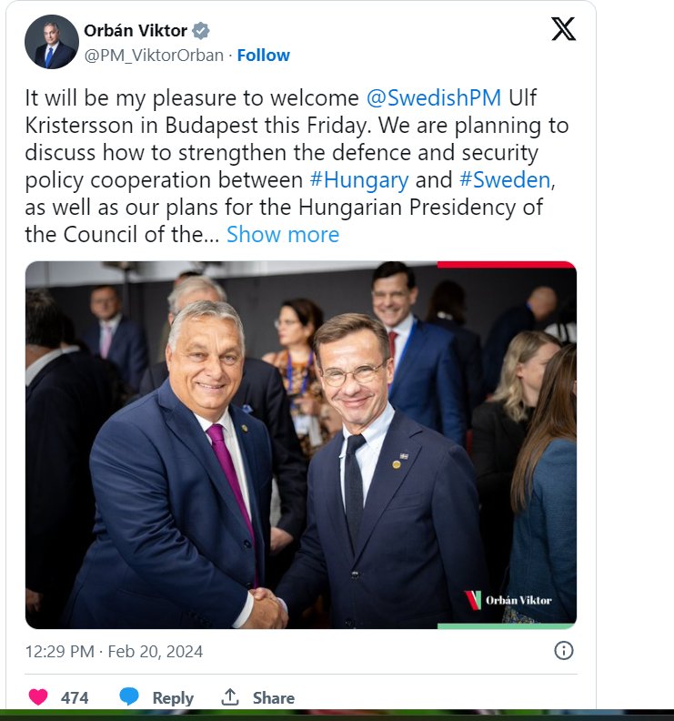Open the @SwedishPM mention link

tap(434, 98)
